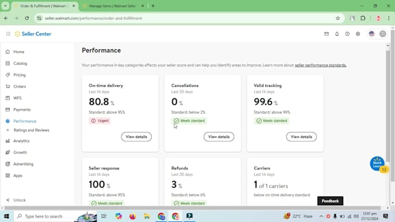Open the help question mark icon

point(347,34)
